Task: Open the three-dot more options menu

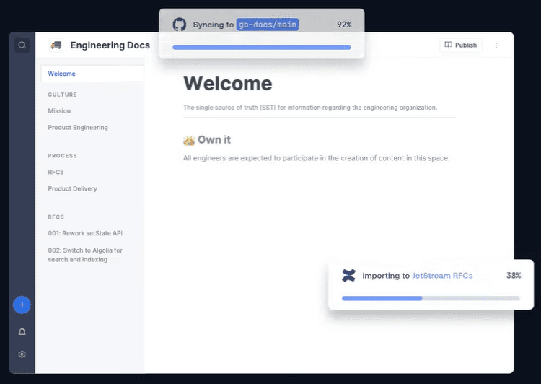Action: coord(496,45)
